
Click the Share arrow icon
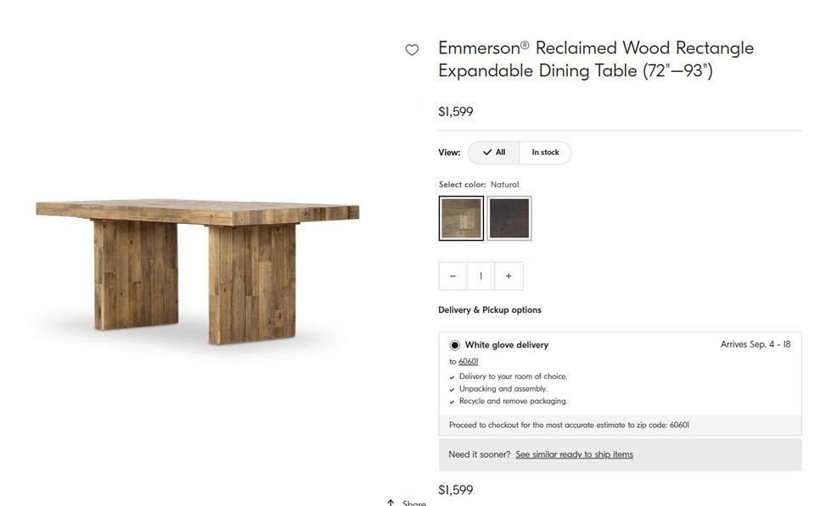coord(391,503)
